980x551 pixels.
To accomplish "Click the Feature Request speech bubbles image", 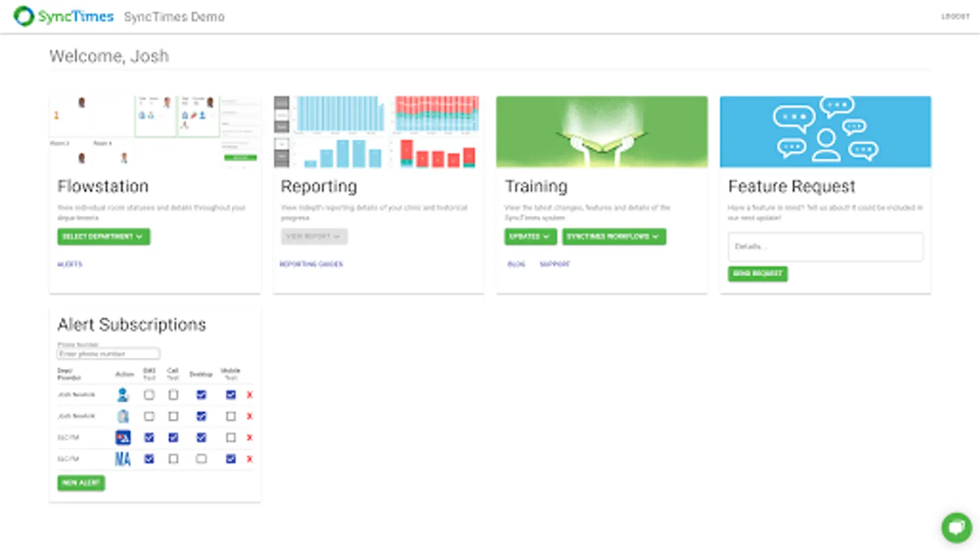I will 825,132.
